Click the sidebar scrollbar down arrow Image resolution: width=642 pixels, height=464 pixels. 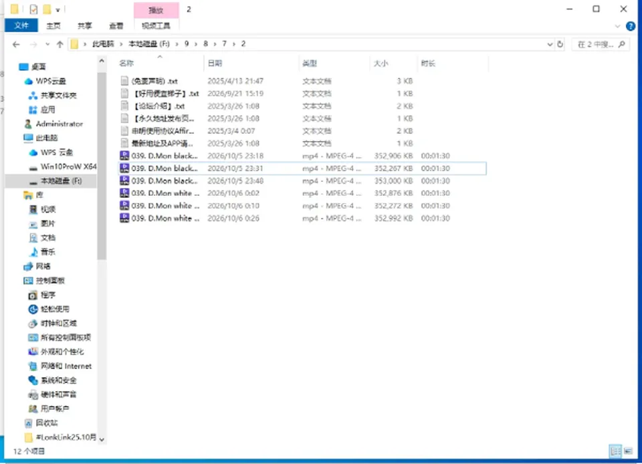coord(102,440)
